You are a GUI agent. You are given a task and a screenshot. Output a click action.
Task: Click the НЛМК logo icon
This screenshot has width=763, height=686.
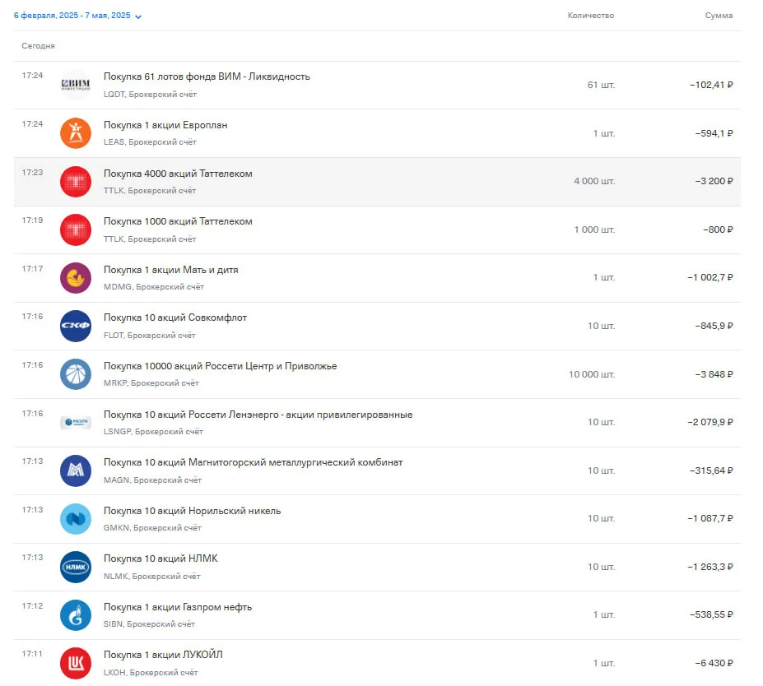pos(76,567)
